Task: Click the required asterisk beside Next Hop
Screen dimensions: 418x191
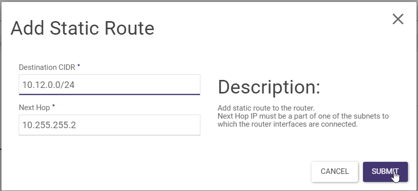Action: point(54,106)
